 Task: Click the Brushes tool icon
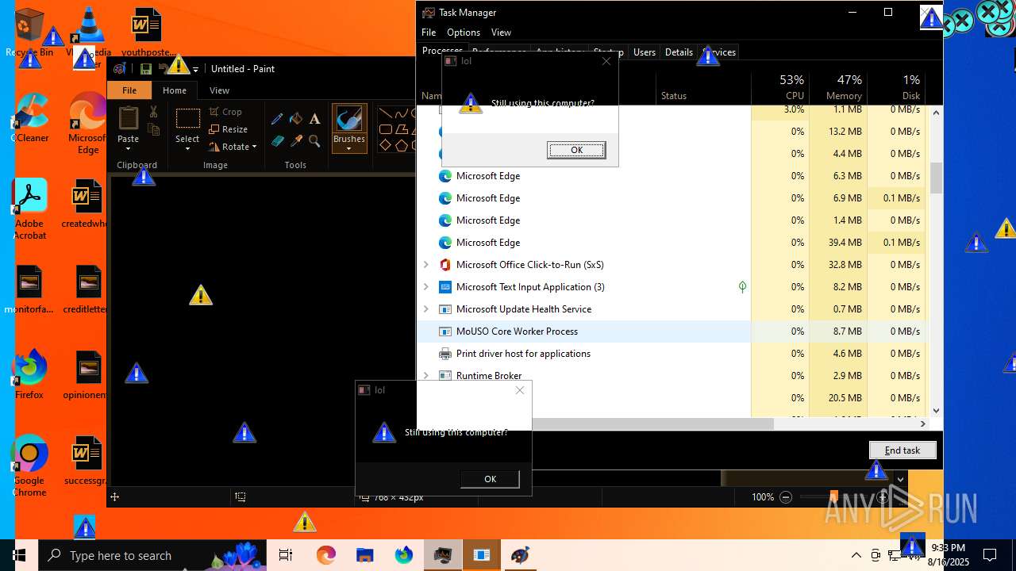(349, 119)
